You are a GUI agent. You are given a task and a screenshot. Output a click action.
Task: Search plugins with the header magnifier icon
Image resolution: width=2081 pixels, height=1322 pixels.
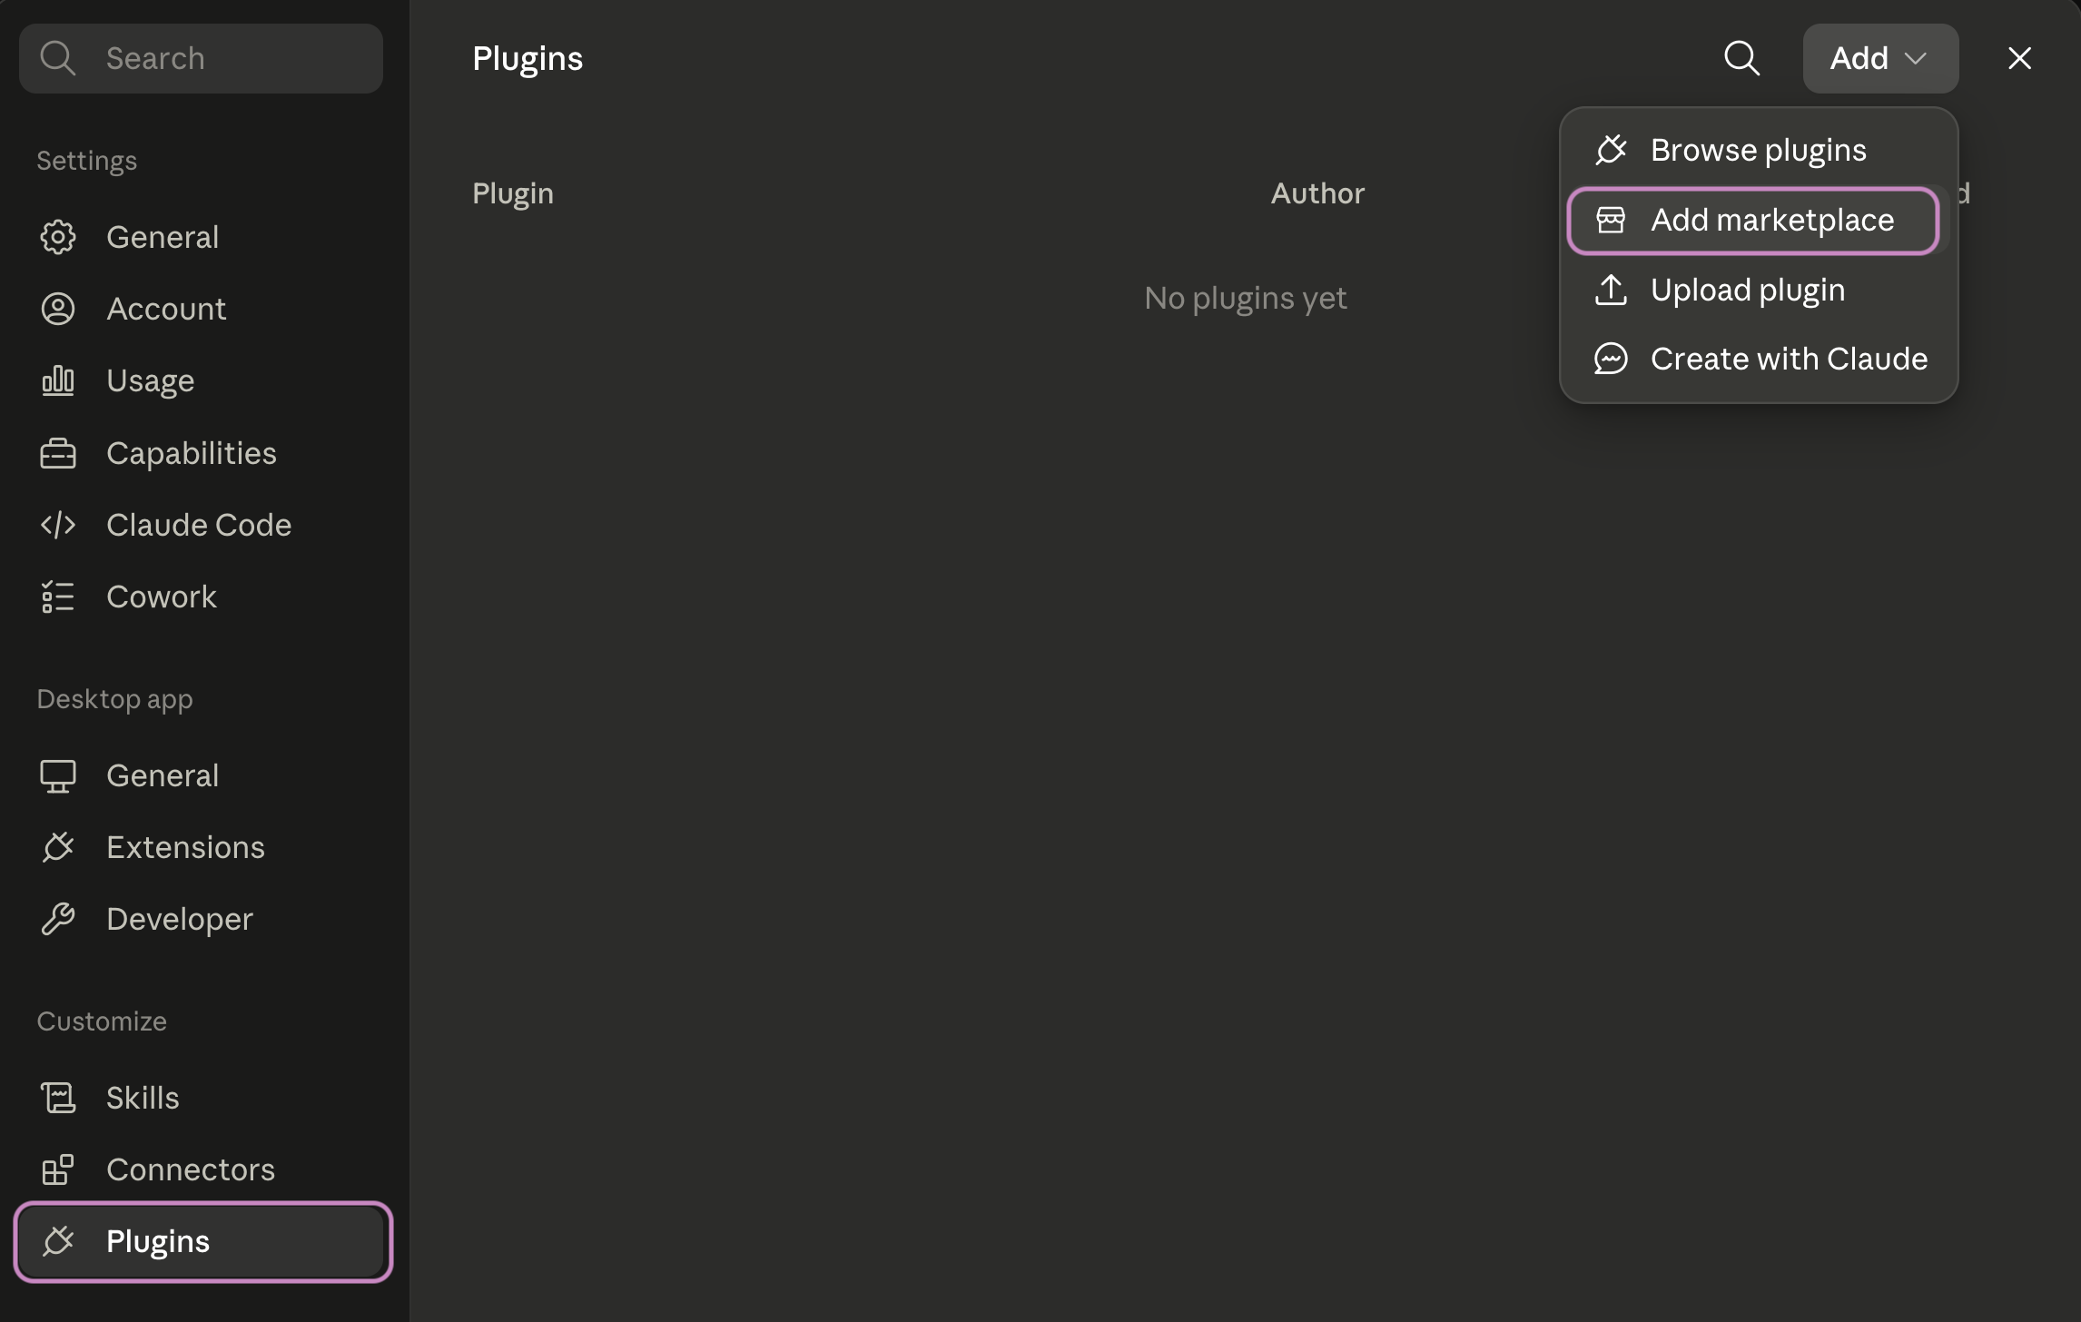(x=1741, y=58)
